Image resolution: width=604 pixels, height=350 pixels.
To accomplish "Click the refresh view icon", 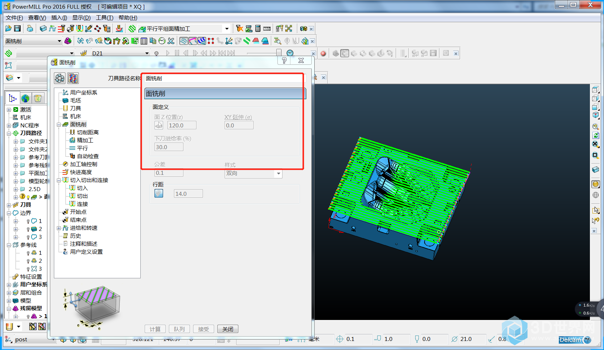I will click(x=596, y=135).
